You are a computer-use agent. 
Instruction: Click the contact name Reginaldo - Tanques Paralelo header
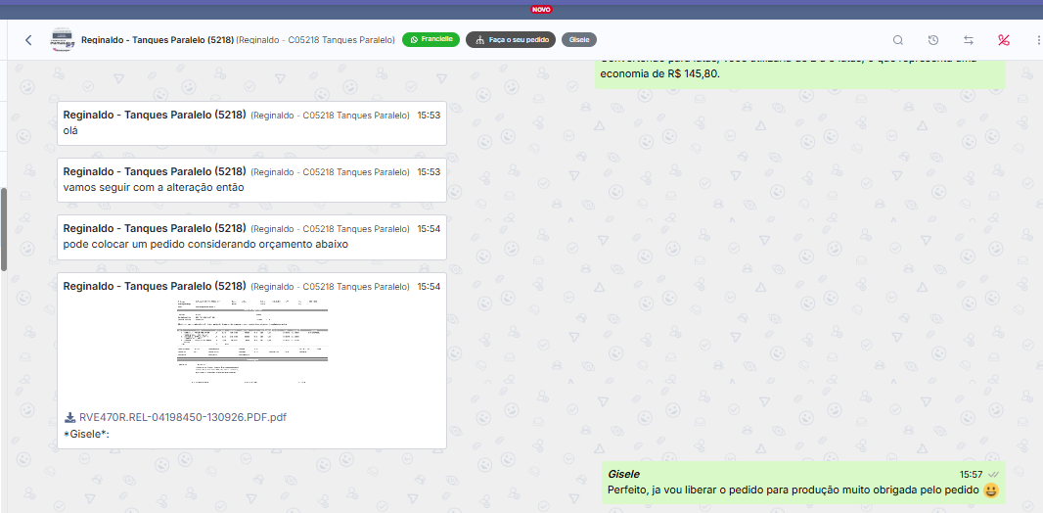pos(158,40)
